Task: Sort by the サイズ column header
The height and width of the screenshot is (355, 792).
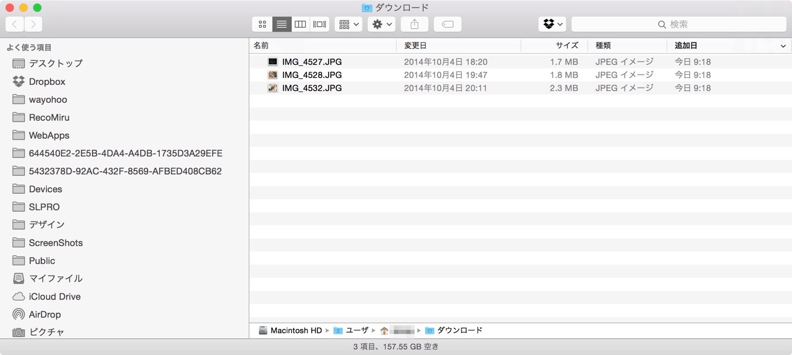Action: click(x=554, y=46)
